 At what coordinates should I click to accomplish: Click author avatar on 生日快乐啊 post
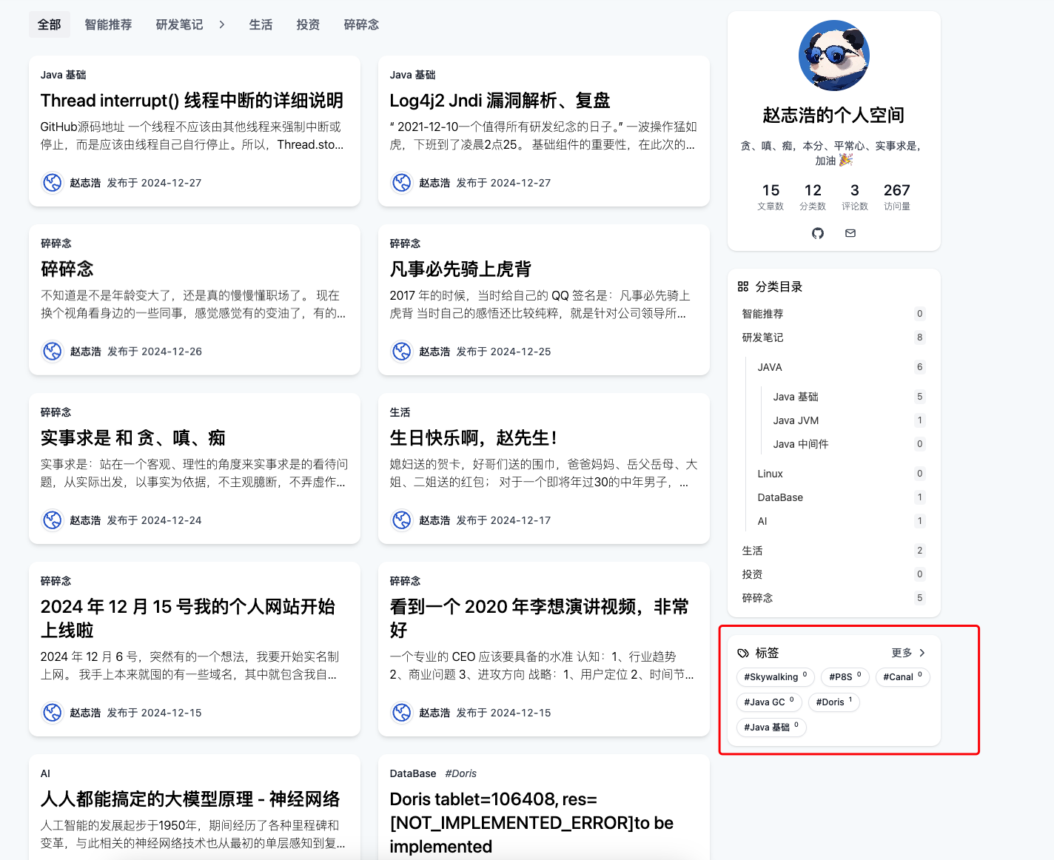[x=402, y=520]
